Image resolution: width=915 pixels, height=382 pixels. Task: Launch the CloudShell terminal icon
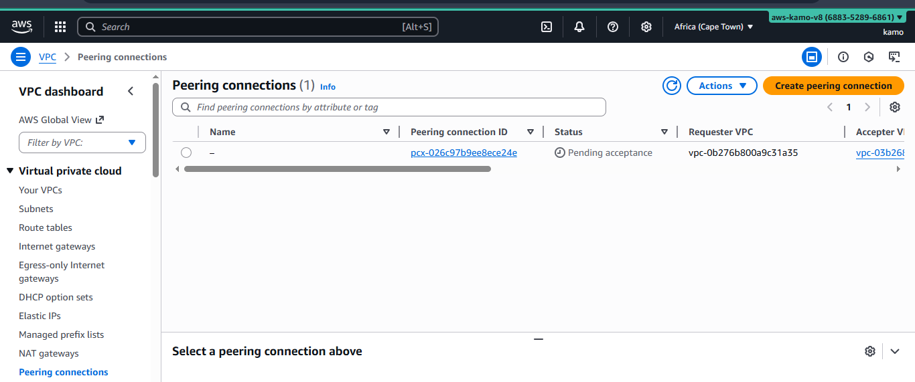547,27
